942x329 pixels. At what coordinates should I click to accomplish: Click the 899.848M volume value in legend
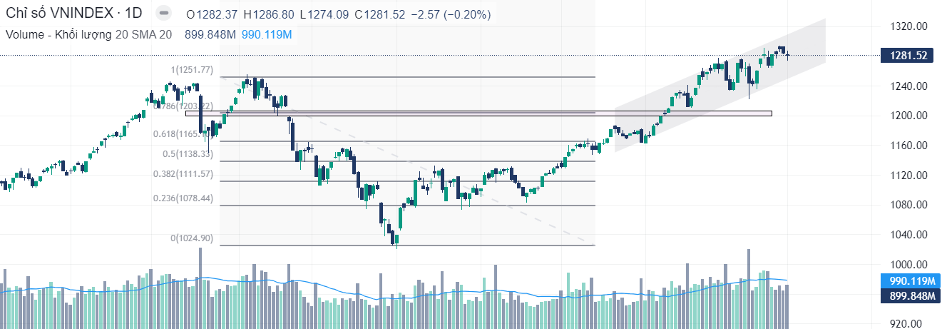pyautogui.click(x=210, y=34)
